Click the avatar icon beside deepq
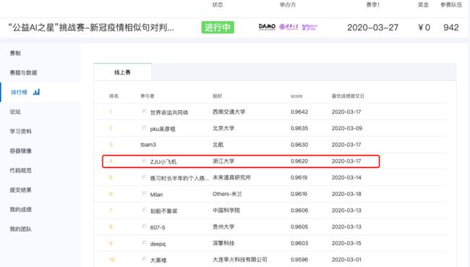This screenshot has height=267, width=470. coord(144,243)
